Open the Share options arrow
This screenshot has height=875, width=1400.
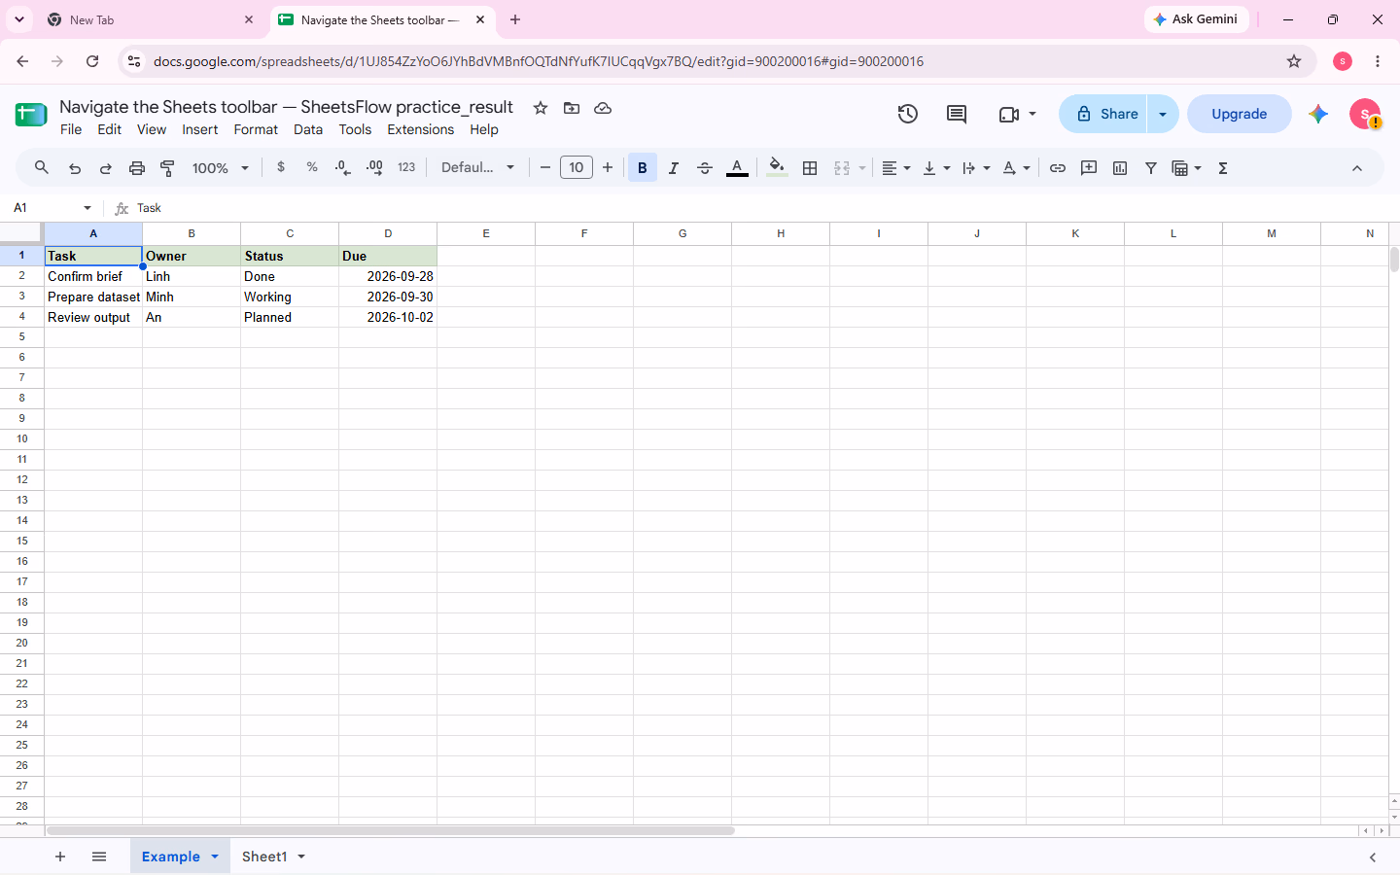pyautogui.click(x=1163, y=114)
